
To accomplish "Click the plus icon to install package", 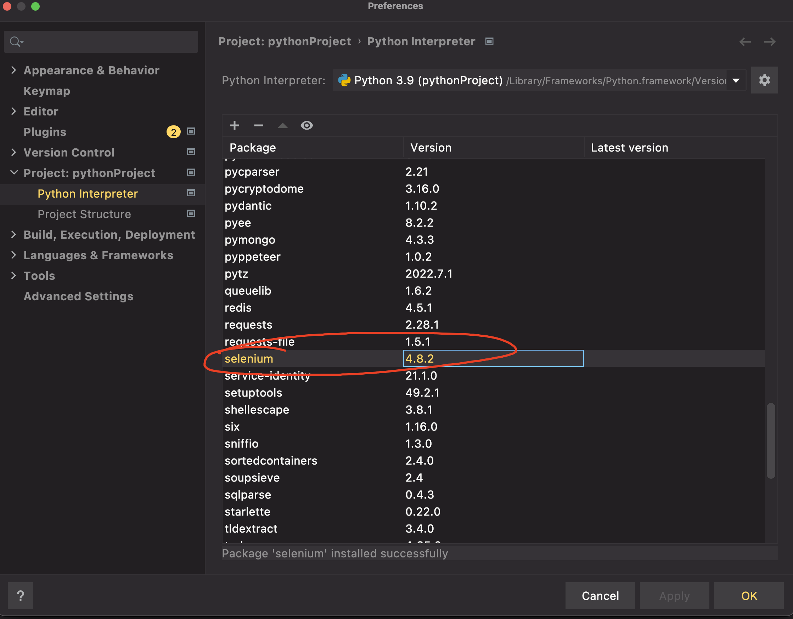I will tap(235, 126).
